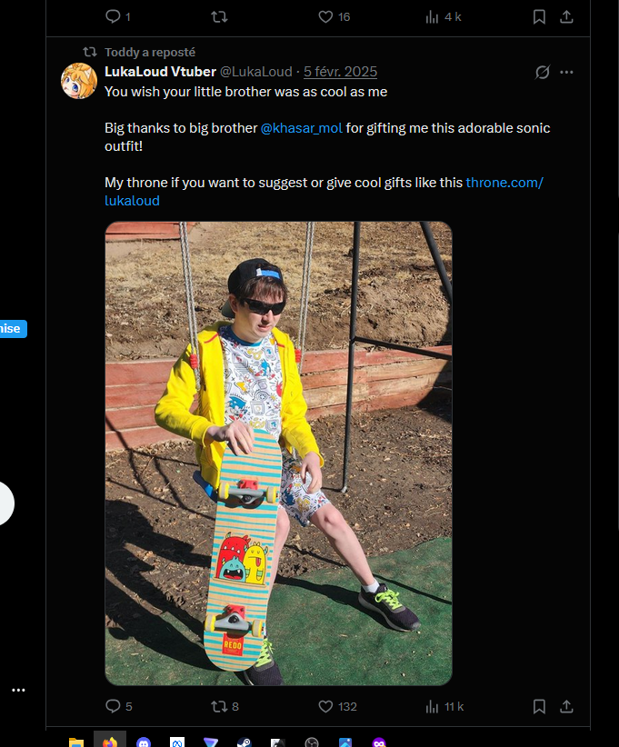The image size is (619, 747).
Task: Share the LukaLoud post
Action: click(x=565, y=706)
